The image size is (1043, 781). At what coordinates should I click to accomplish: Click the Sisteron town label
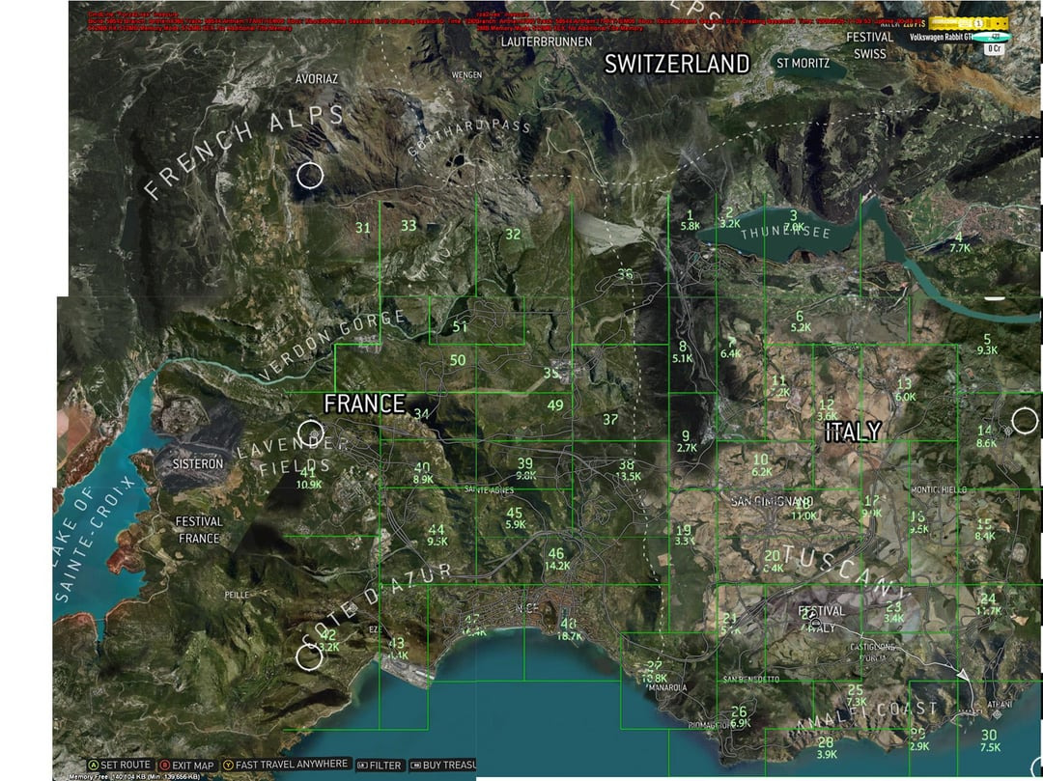[198, 463]
